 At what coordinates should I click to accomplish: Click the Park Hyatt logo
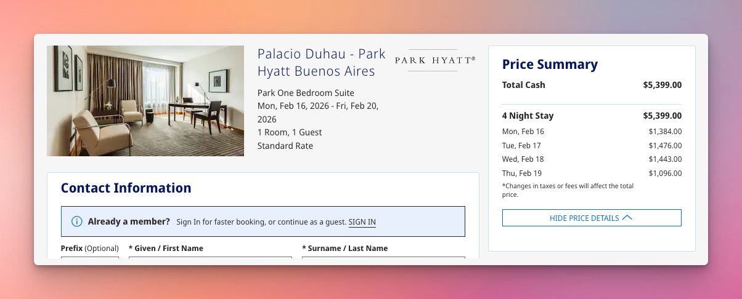(434, 60)
